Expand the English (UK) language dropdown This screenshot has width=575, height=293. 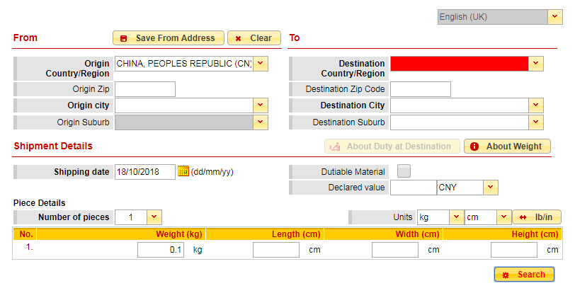555,17
